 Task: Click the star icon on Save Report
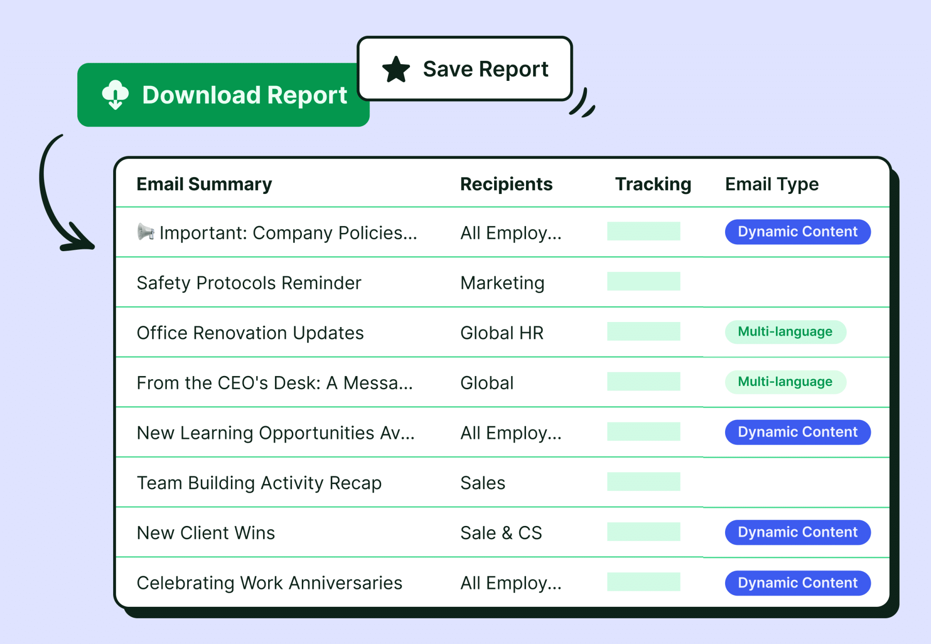[396, 69]
